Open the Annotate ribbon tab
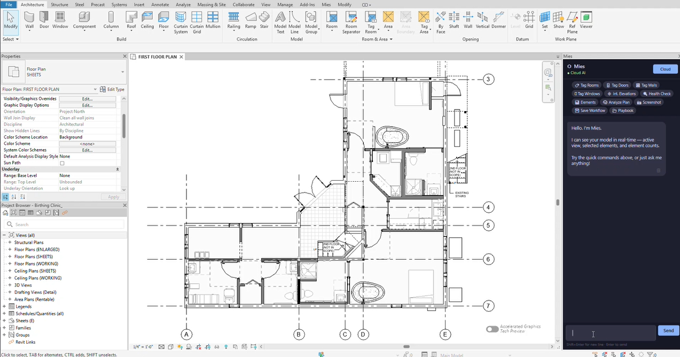The image size is (680, 357). point(160,4)
